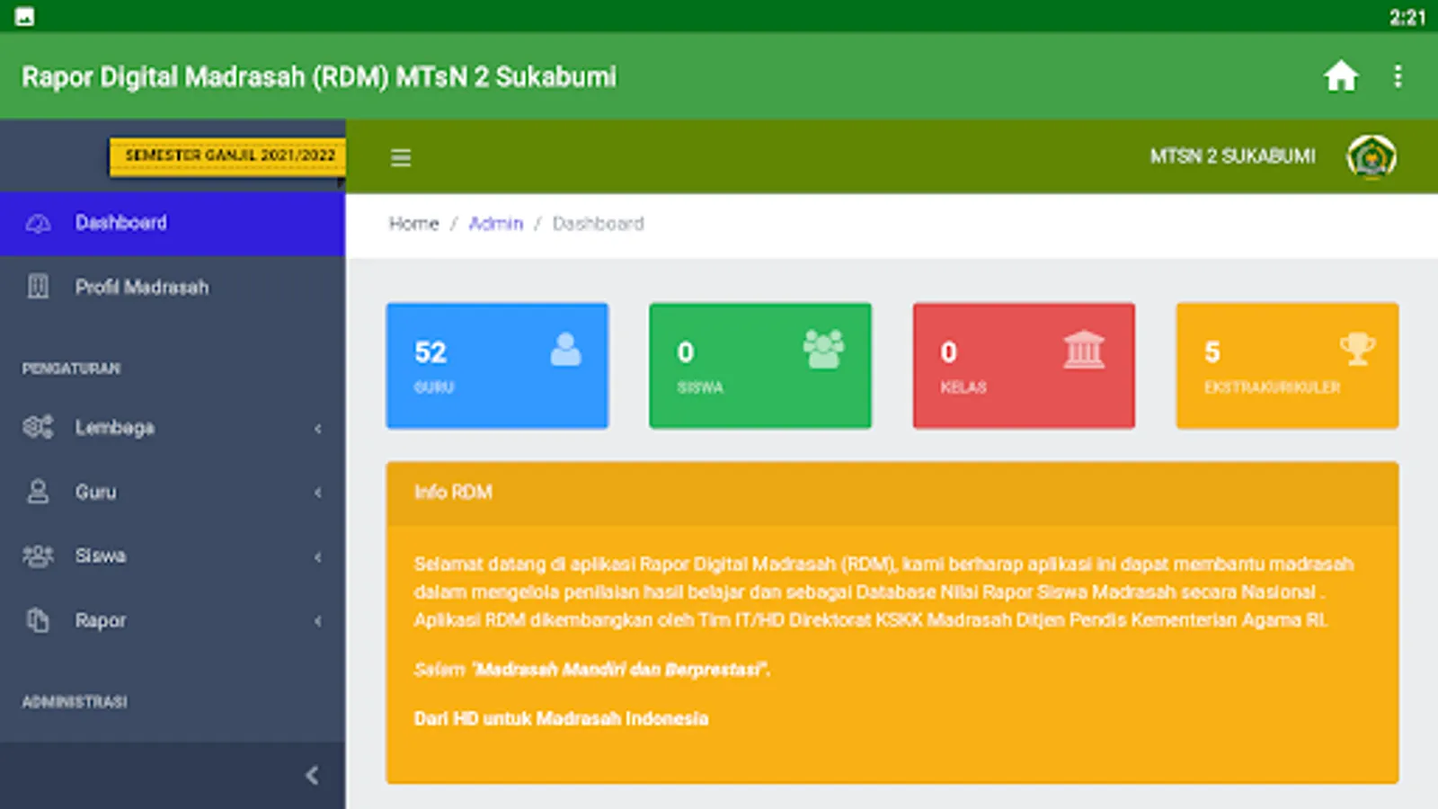Click the 2:21 clock in status bar

[1407, 17]
